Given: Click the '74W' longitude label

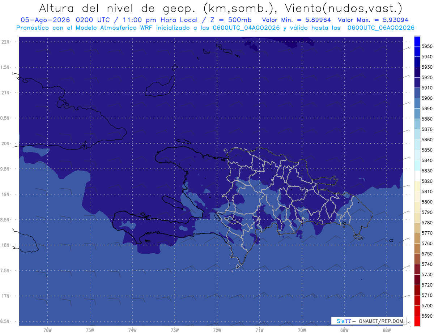Looking at the screenshot, I should pyautogui.click(x=132, y=330).
